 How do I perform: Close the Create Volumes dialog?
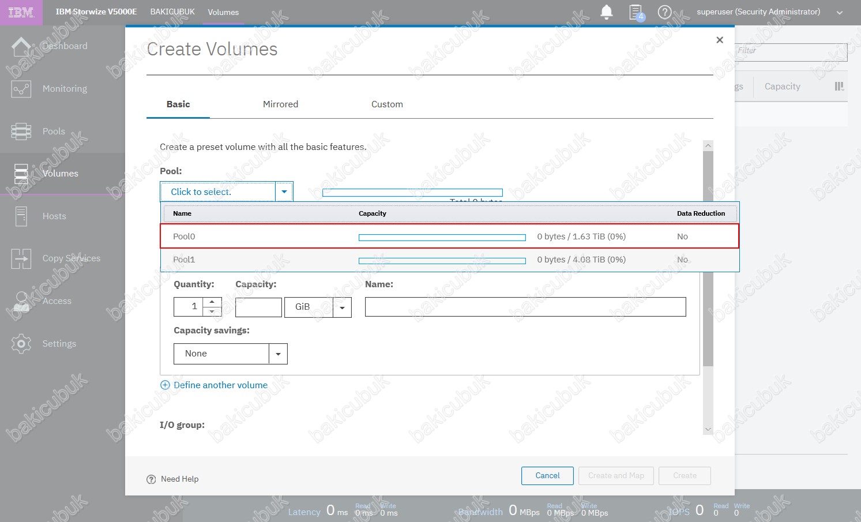720,40
